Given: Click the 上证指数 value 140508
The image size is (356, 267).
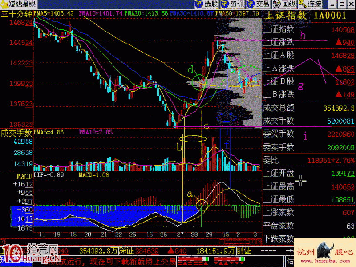Looking at the screenshot, I should [x=343, y=30].
